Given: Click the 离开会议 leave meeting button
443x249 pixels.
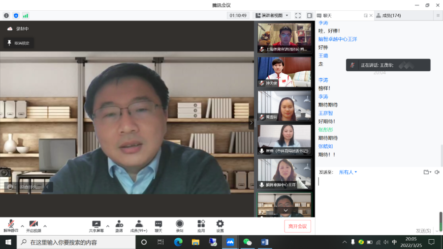Looking at the screenshot, I should coord(297,226).
